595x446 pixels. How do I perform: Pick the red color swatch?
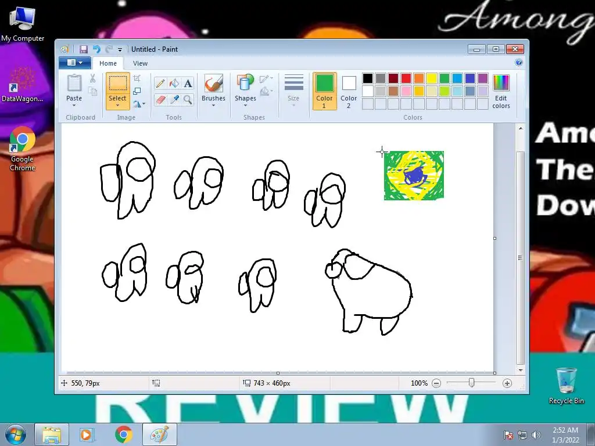406,78
